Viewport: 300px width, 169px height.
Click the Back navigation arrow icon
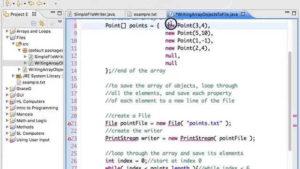(x=39, y=3)
